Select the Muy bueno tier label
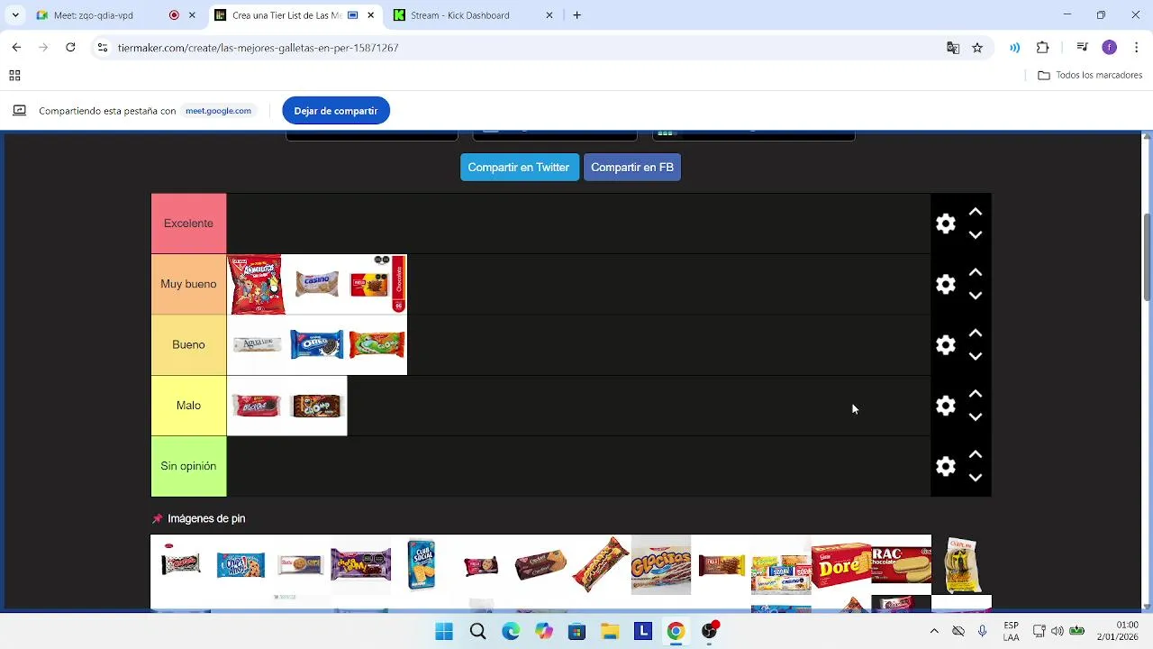The height and width of the screenshot is (649, 1153). click(x=188, y=284)
